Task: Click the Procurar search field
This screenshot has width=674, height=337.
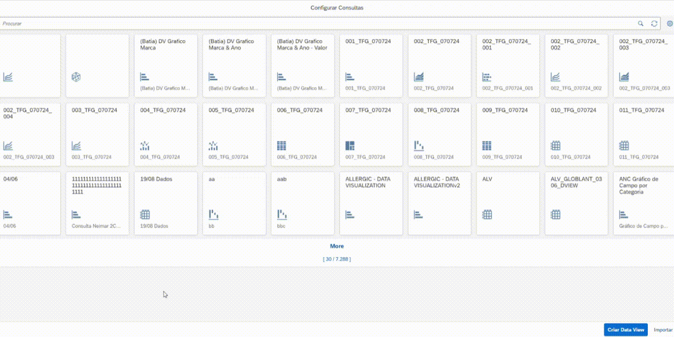Action: tap(318, 23)
